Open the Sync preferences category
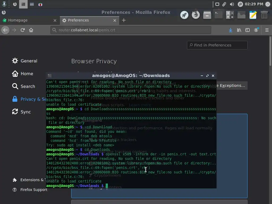 click(x=22, y=112)
